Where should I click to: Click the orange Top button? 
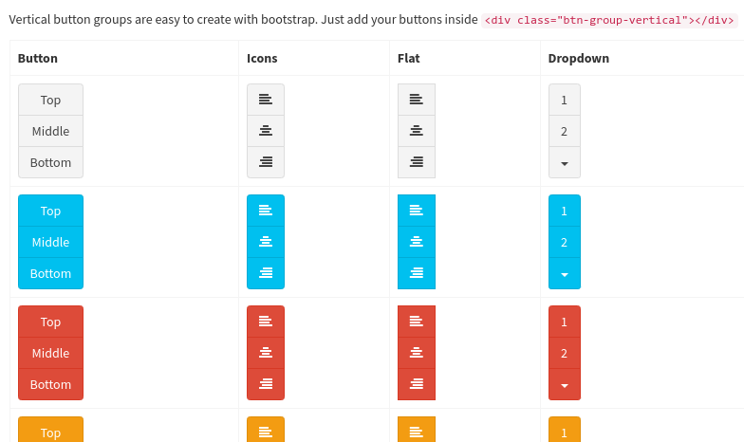[x=51, y=431]
